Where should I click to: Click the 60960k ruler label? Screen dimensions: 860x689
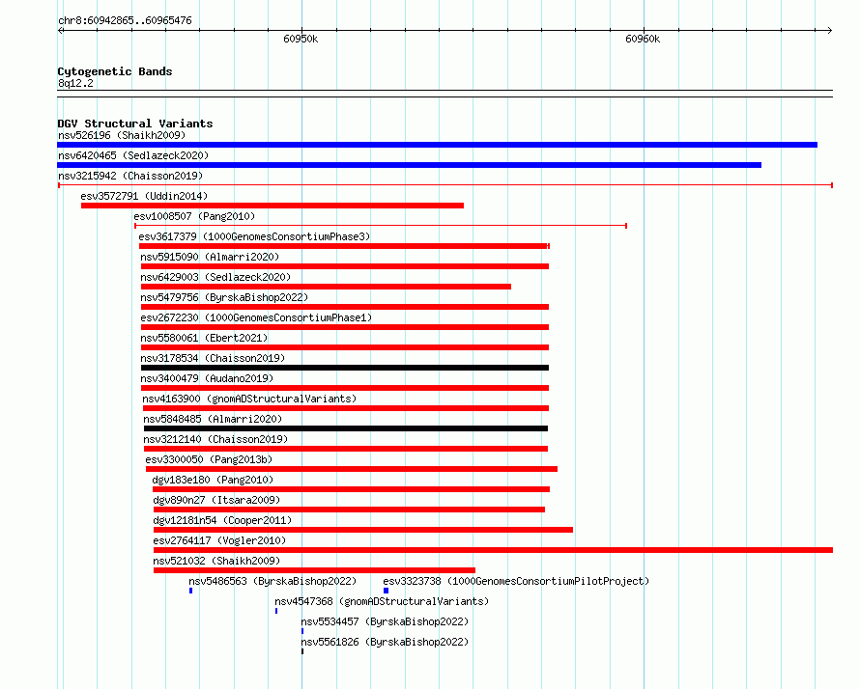643,39
